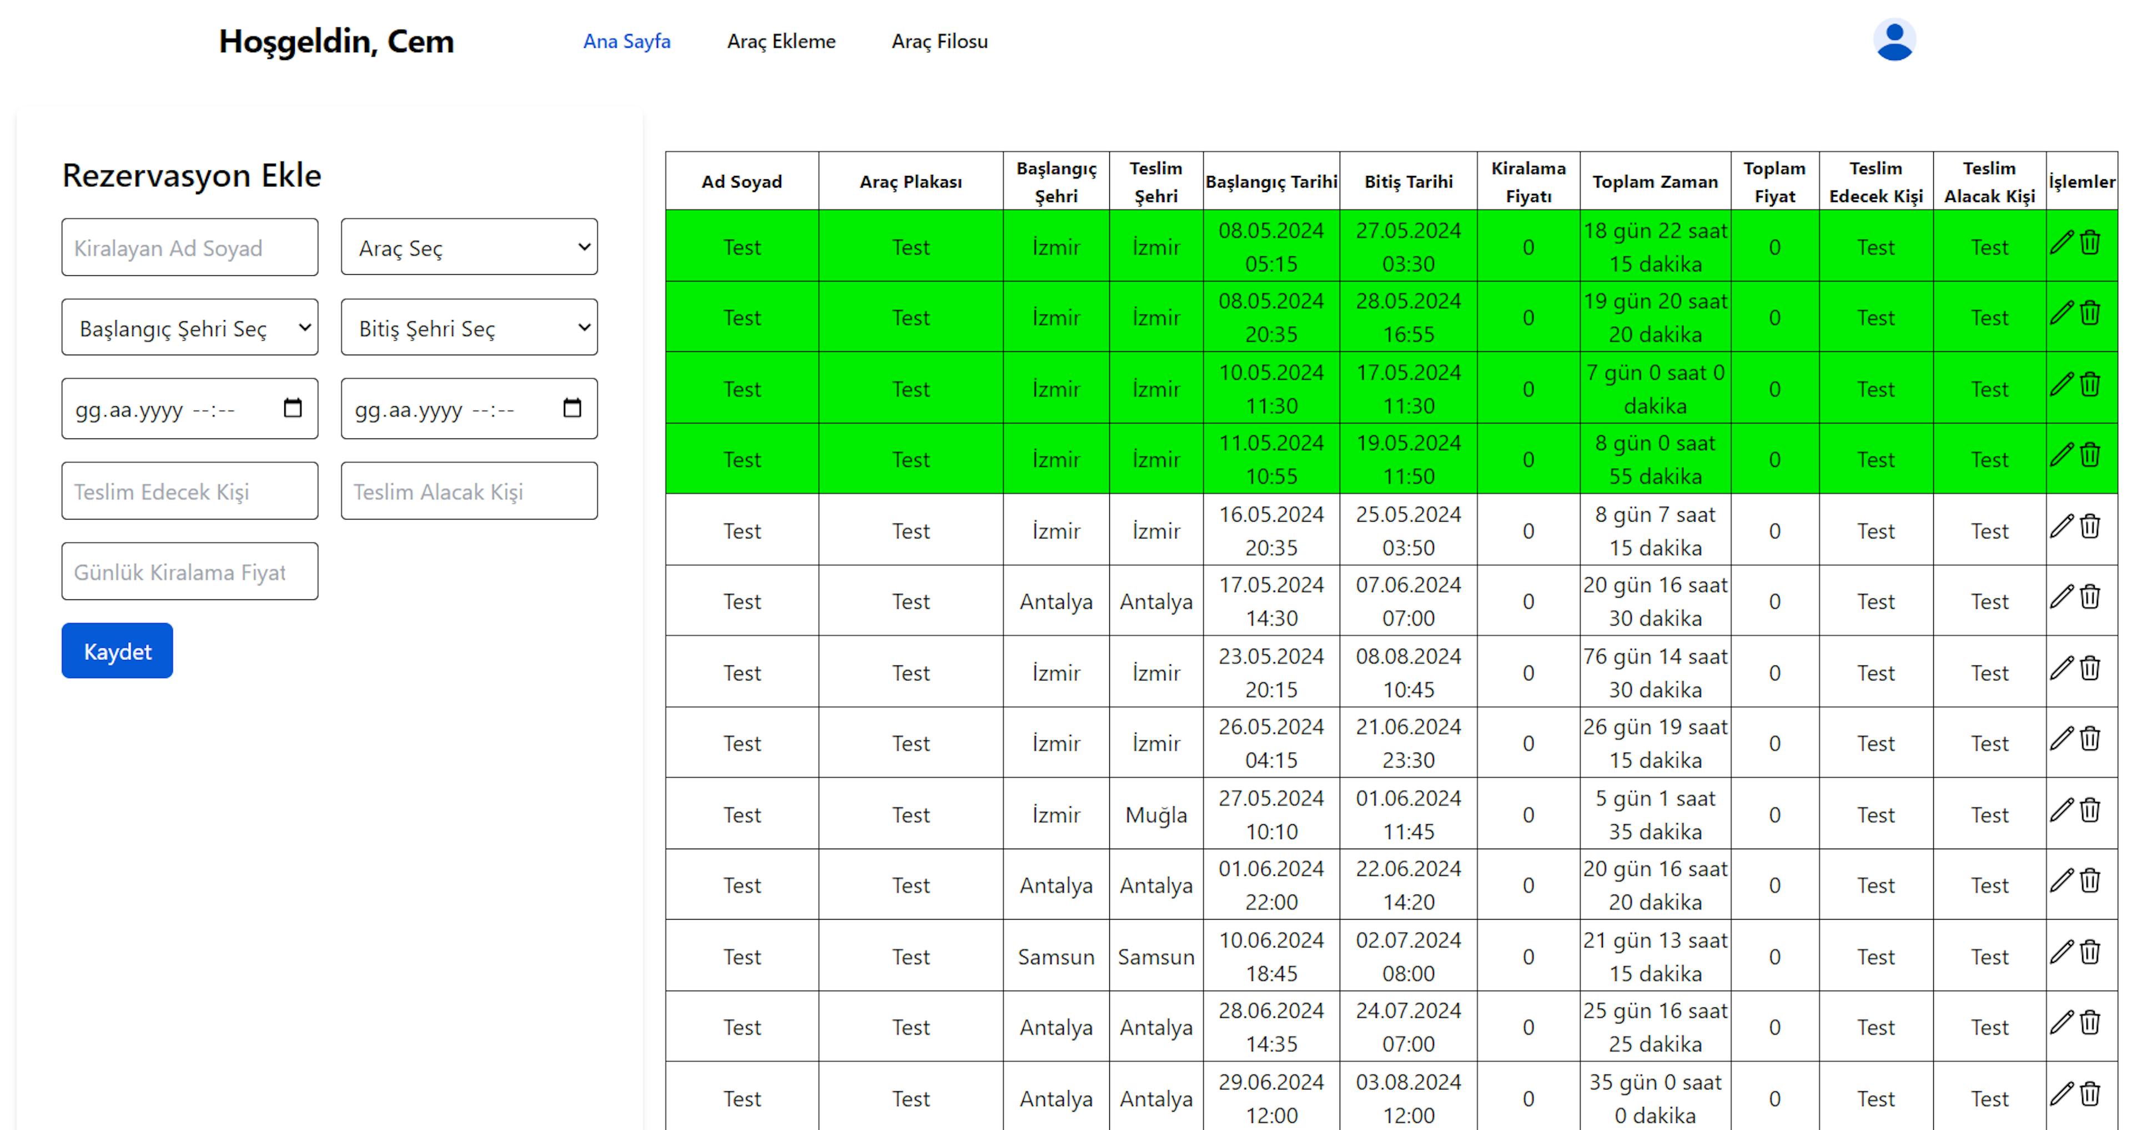Edit reservation starting 28.06.2024 14:35
Viewport: 2132px width, 1130px height.
point(2061,1022)
